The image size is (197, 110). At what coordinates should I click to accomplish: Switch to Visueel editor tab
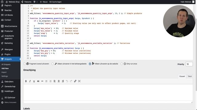point(182,76)
